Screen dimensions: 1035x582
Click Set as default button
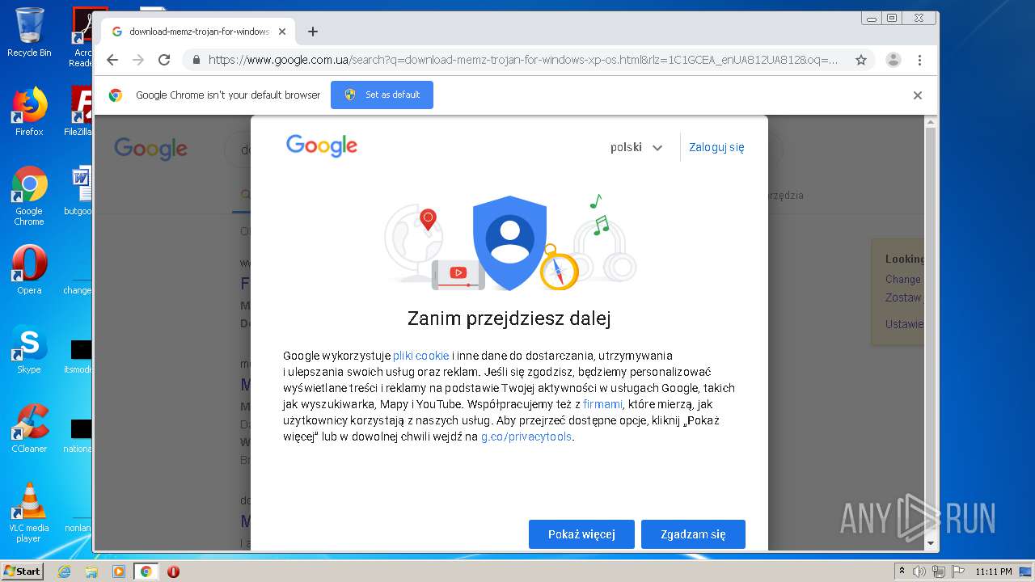coord(382,95)
